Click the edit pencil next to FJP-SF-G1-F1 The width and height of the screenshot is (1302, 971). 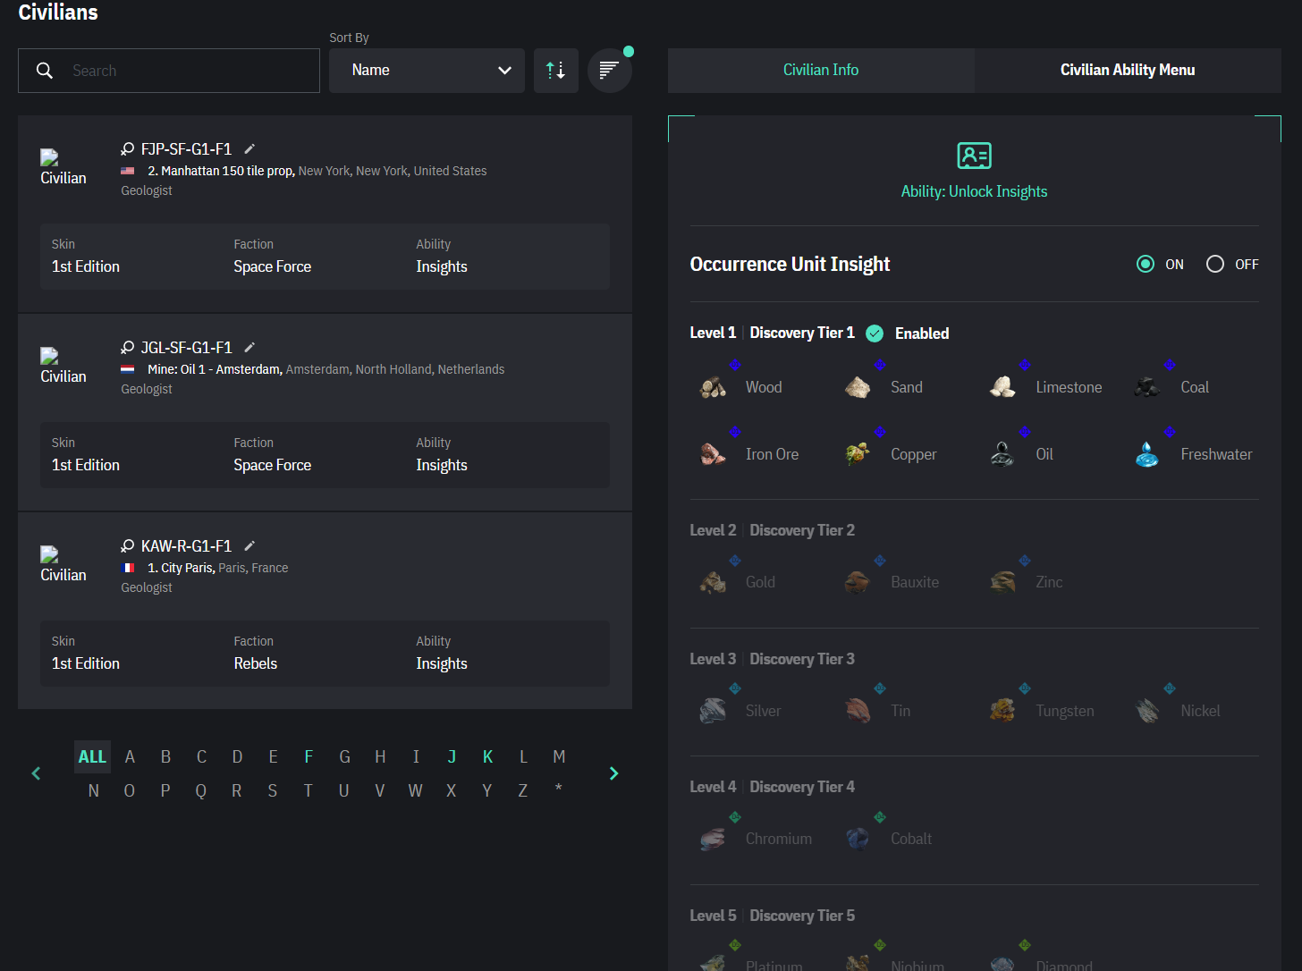pyautogui.click(x=250, y=148)
